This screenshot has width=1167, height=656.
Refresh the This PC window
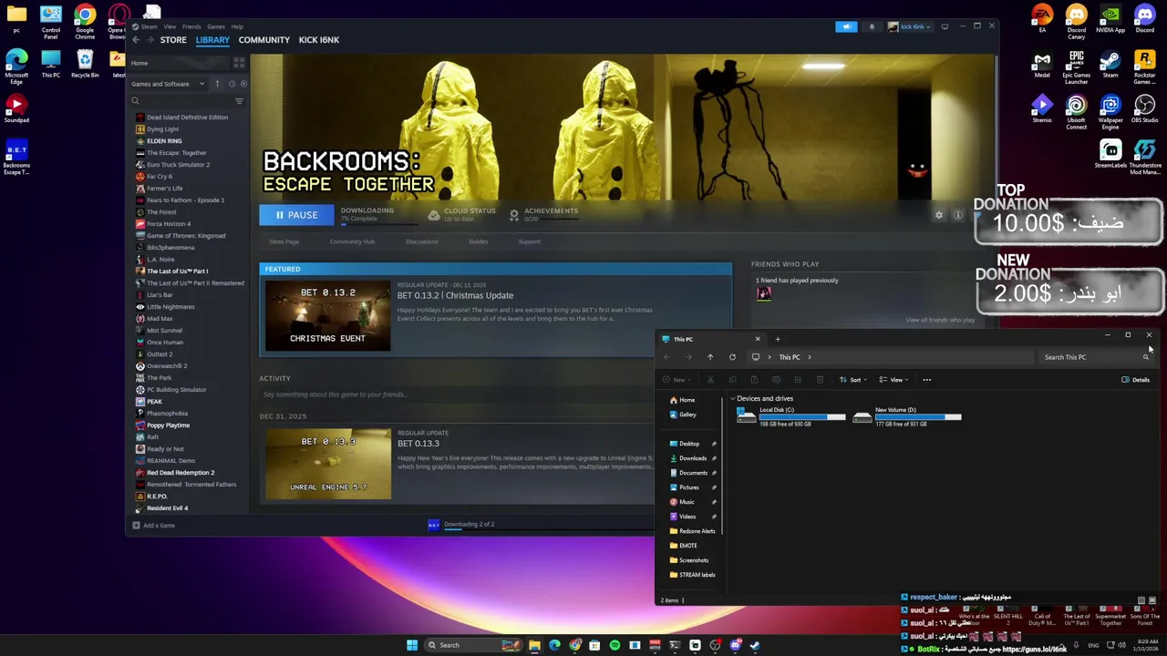(732, 357)
